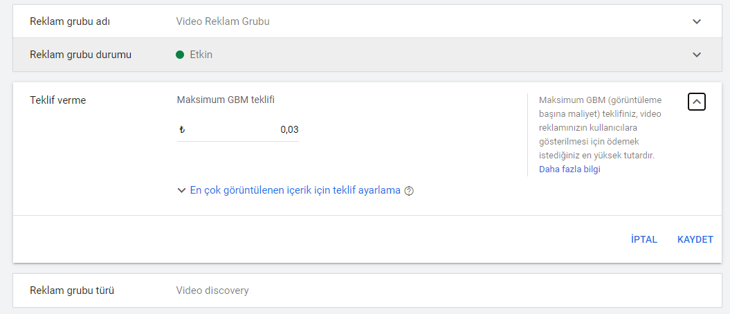
Task: Collapse the Teklif verme section
Action: tap(697, 102)
